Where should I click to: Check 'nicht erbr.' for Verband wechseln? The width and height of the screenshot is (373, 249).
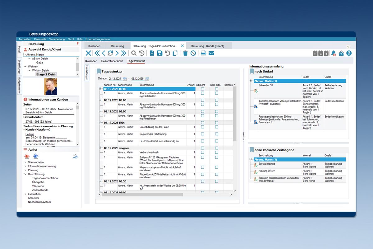tap(217, 153)
